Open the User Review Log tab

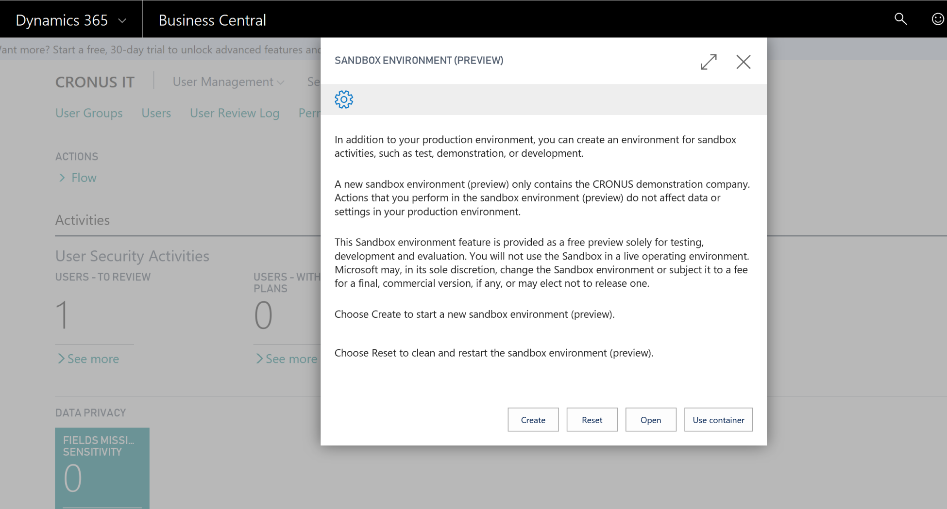(235, 113)
